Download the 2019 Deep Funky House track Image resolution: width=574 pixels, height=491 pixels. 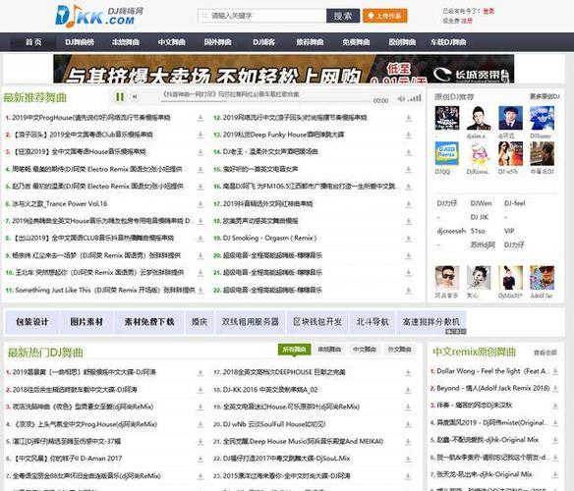(x=409, y=135)
